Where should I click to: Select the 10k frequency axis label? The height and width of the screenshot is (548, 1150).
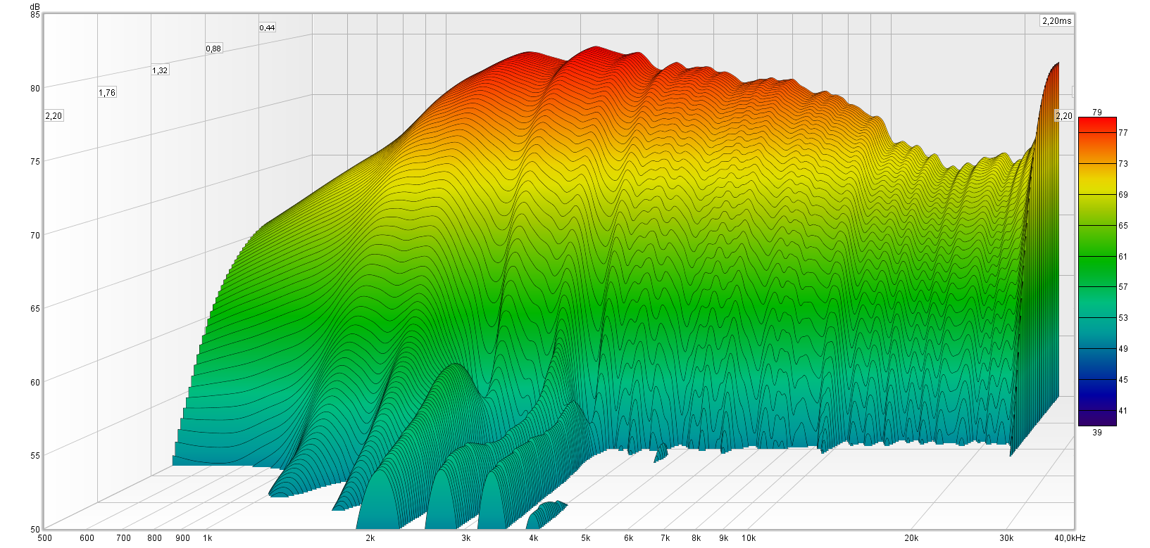(x=748, y=538)
